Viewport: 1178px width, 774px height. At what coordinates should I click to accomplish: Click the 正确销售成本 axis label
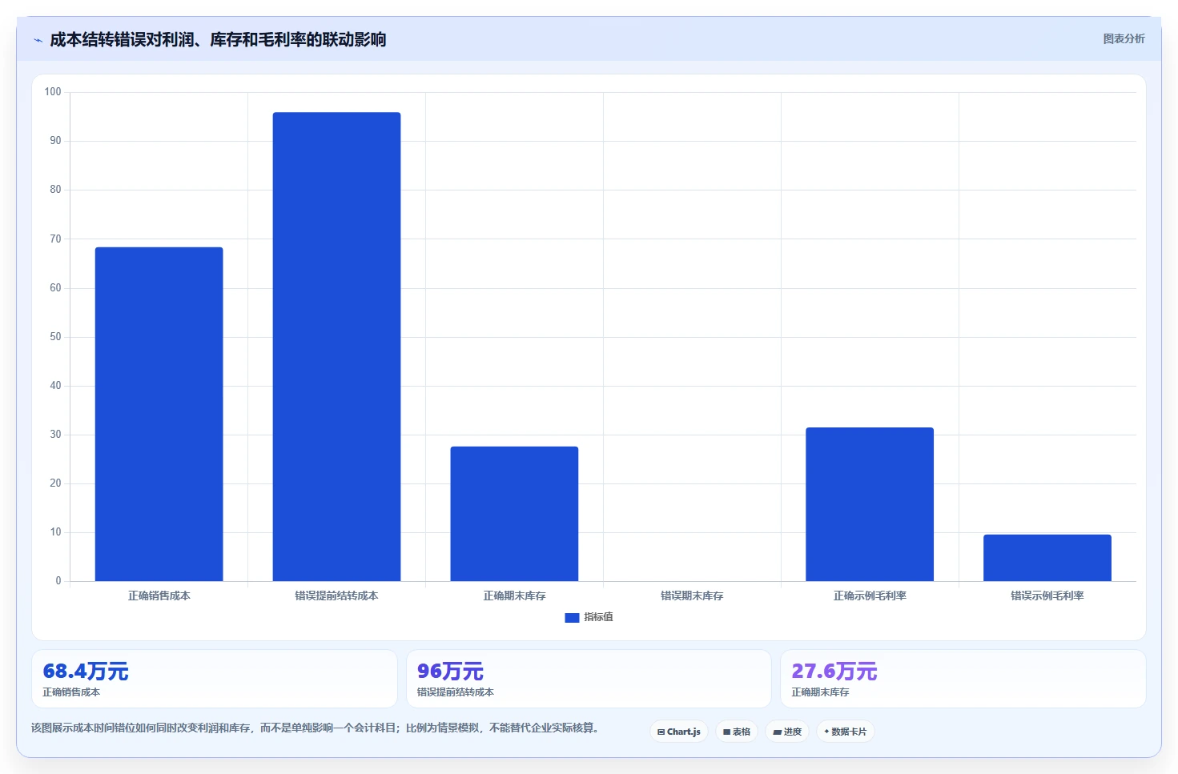159,596
